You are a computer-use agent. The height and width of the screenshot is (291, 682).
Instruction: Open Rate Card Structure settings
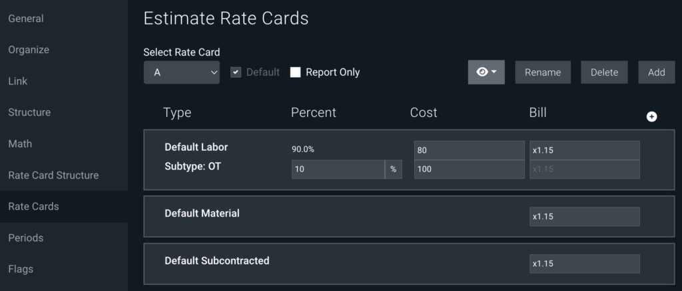pos(53,175)
